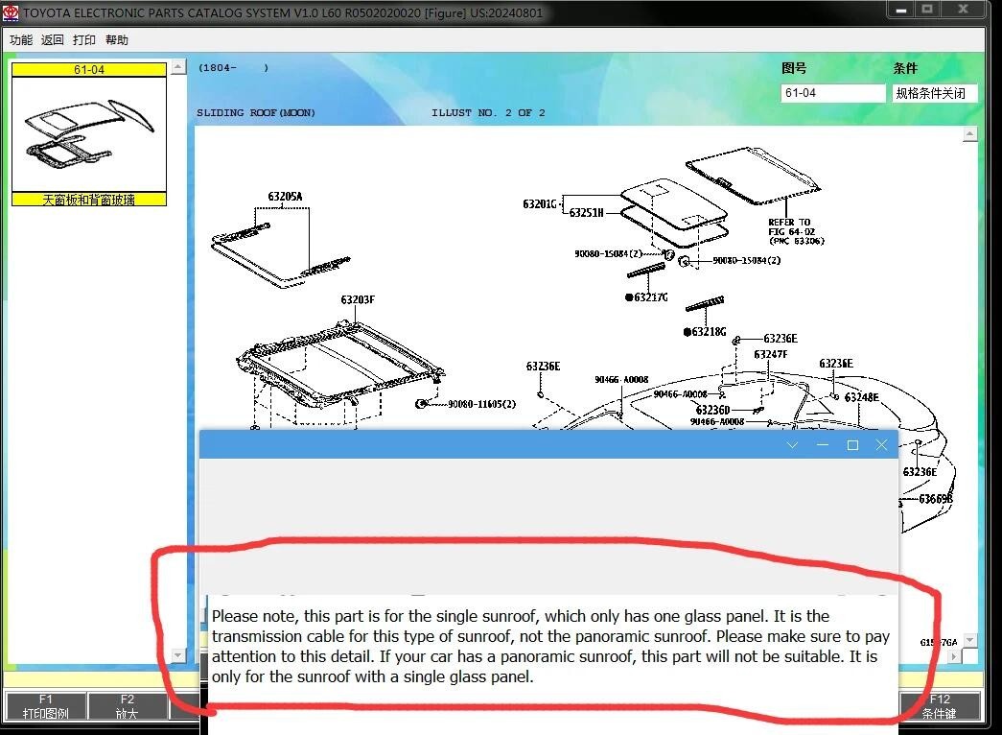Screen dimensions: 1002x735
Task: Select the 61-04 sliding roof thumbnail
Action: point(89,133)
